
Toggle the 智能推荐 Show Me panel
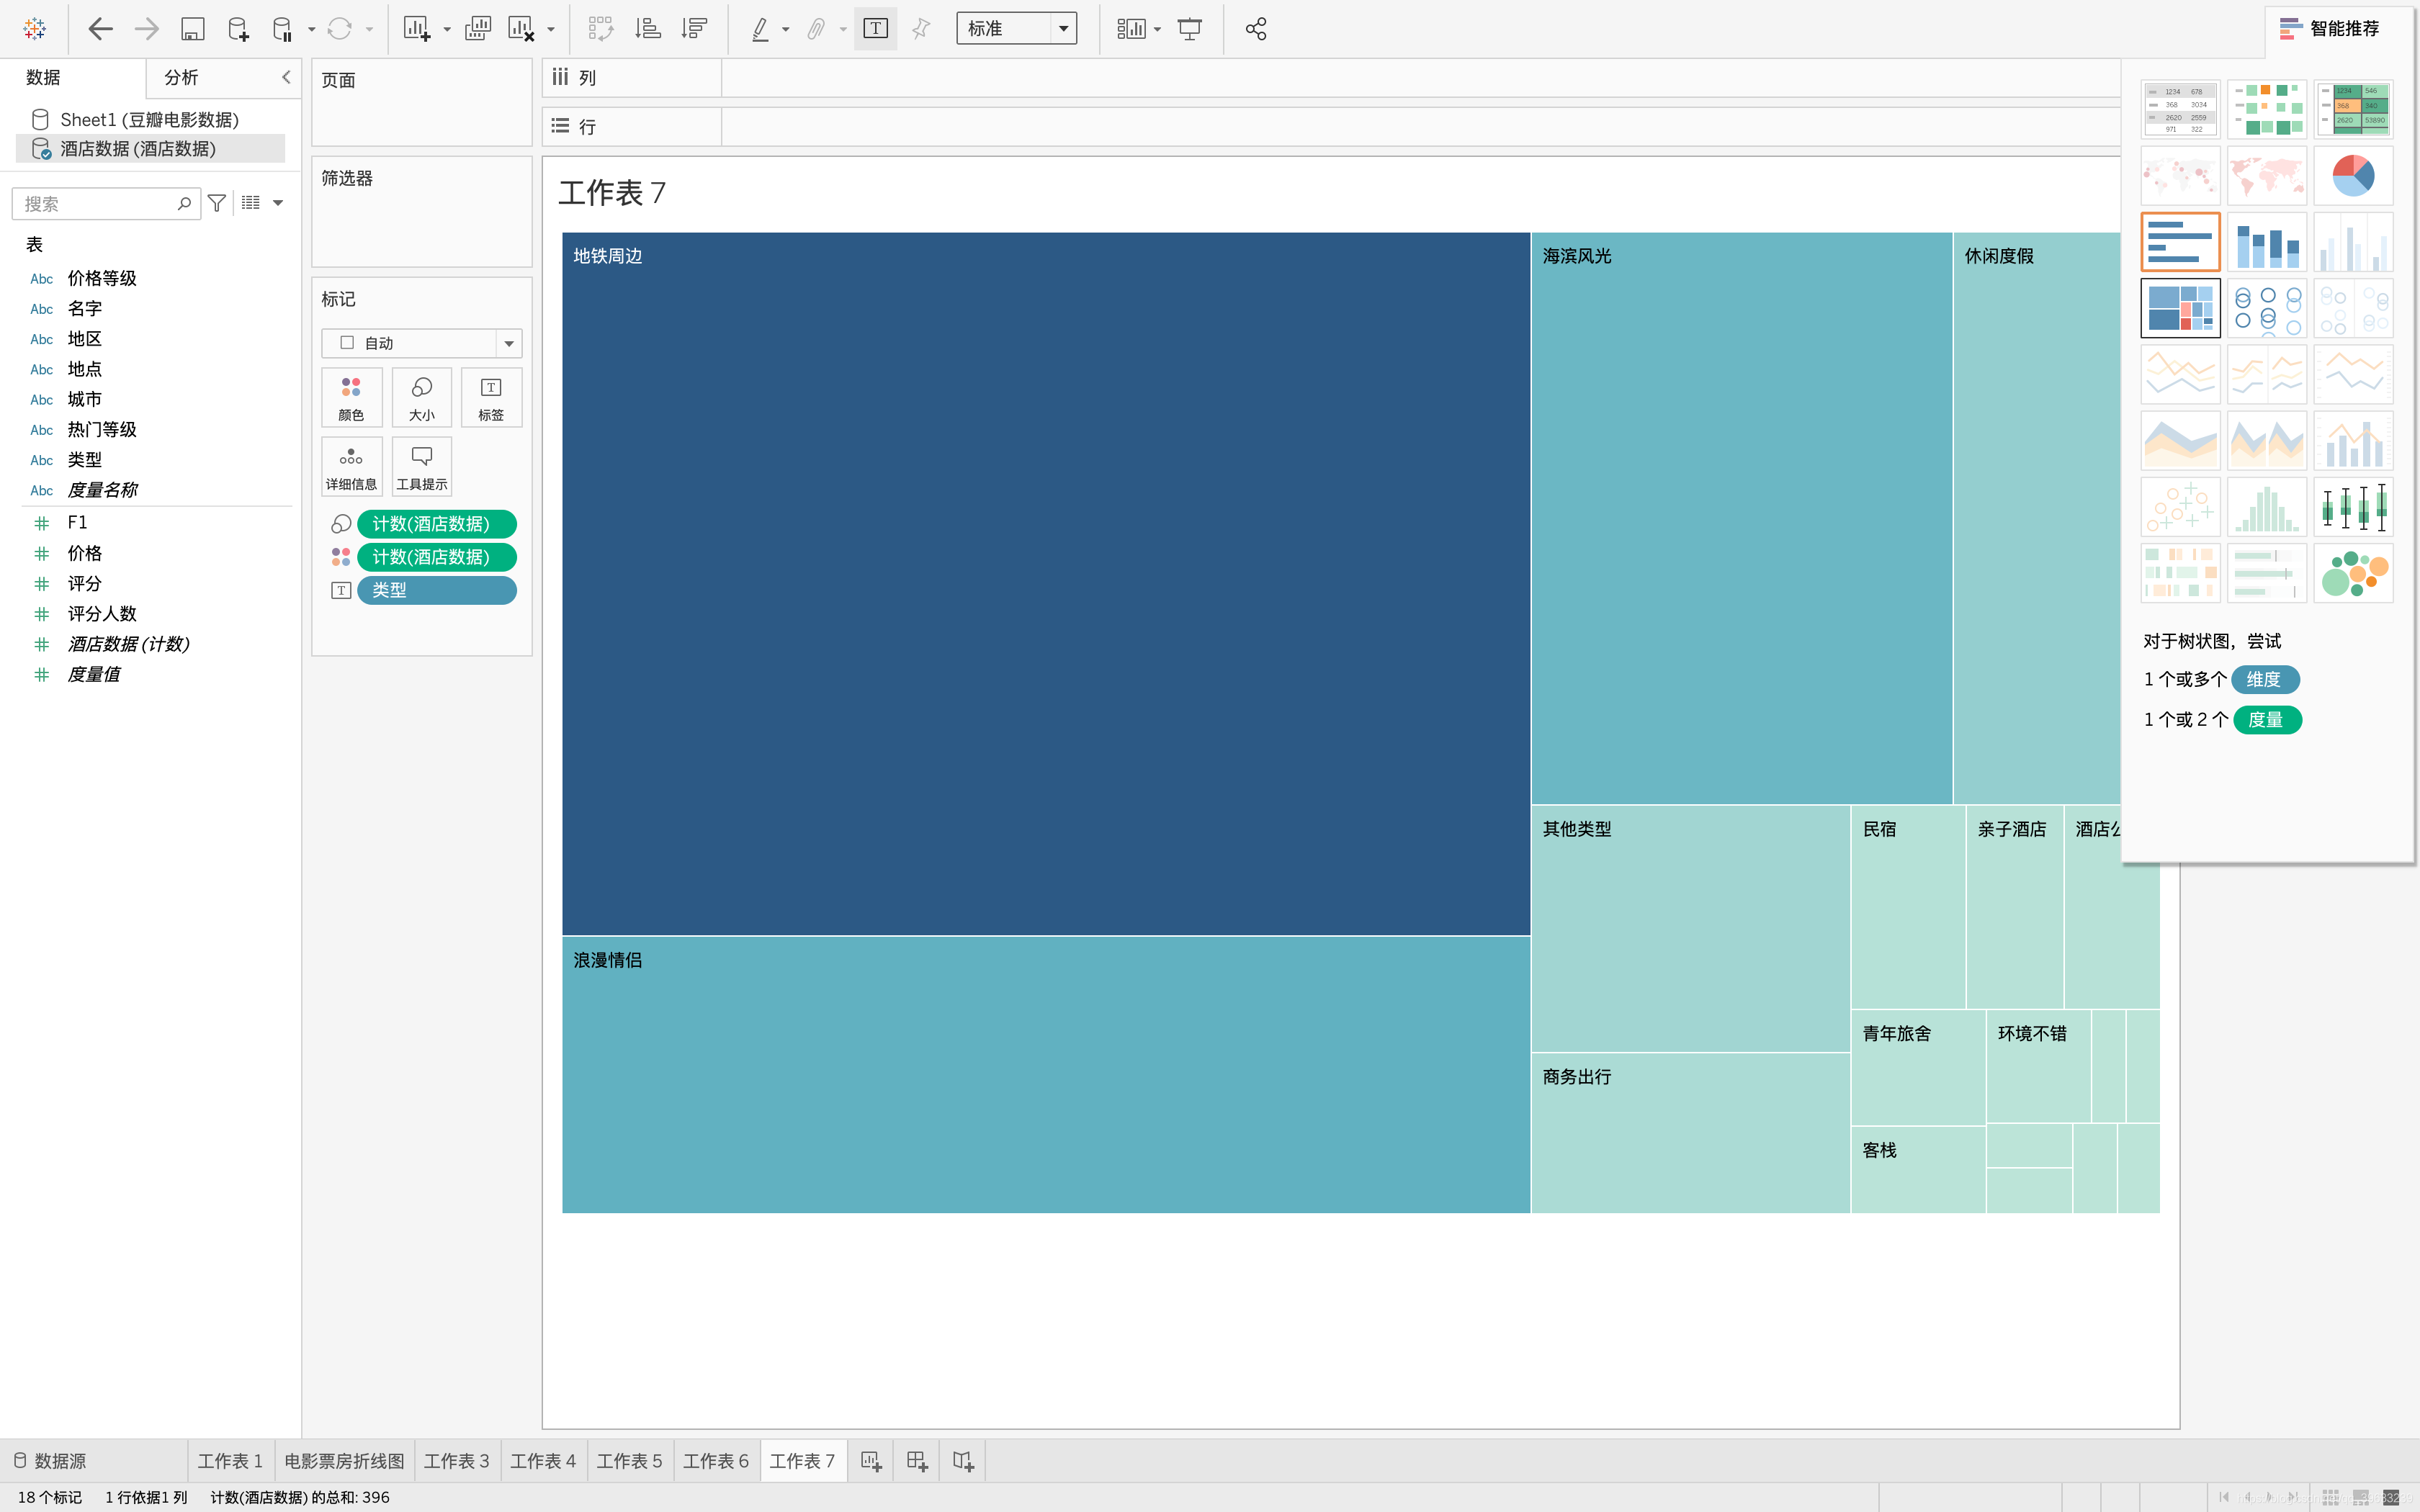pos(2329,29)
